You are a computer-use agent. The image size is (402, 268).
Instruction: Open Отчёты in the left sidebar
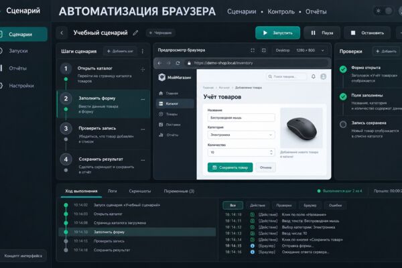[x=17, y=68]
